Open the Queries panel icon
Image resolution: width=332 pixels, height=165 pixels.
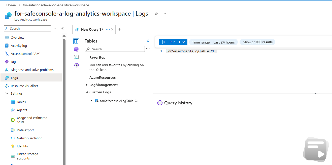76,49
